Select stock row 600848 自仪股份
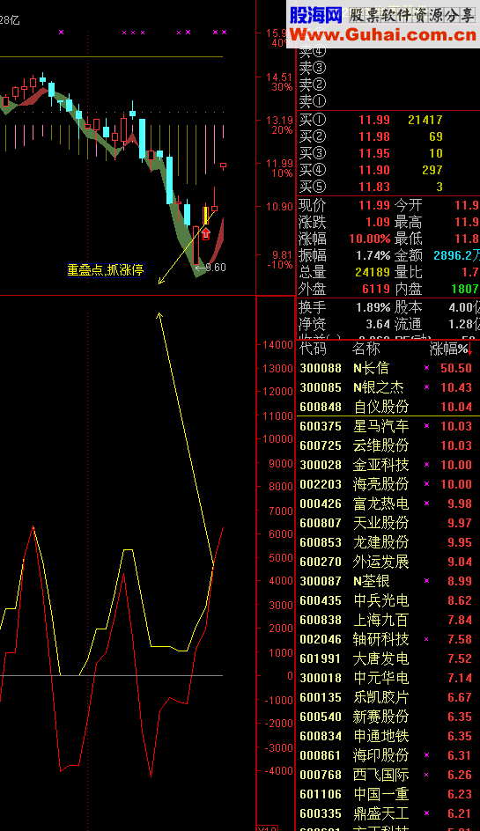The height and width of the screenshot is (831, 480). click(388, 407)
